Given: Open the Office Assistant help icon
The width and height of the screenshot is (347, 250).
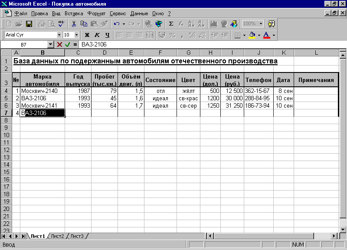Looking at the screenshot, I should pos(272,24).
